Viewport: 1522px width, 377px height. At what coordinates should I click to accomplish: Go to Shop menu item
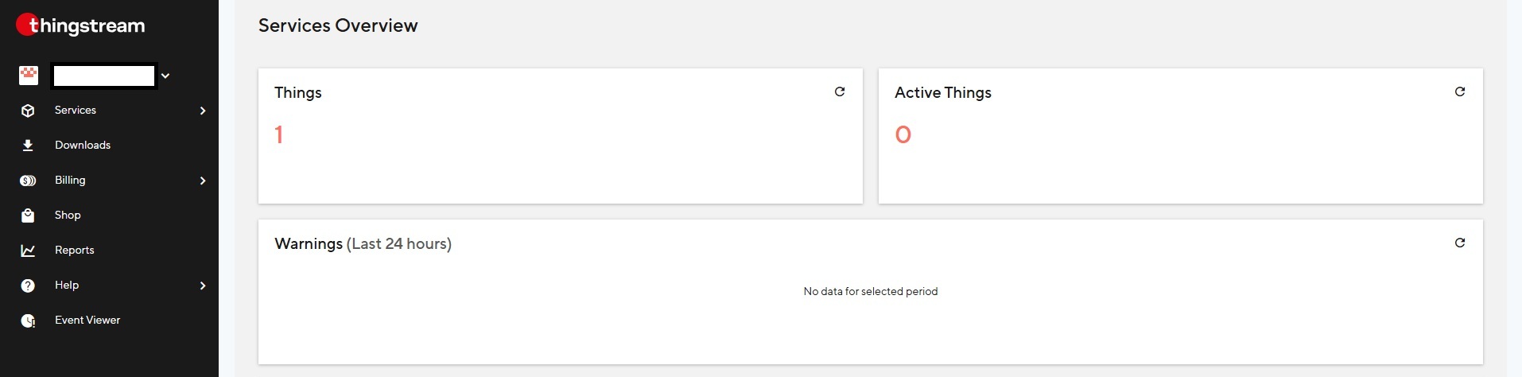(x=68, y=216)
